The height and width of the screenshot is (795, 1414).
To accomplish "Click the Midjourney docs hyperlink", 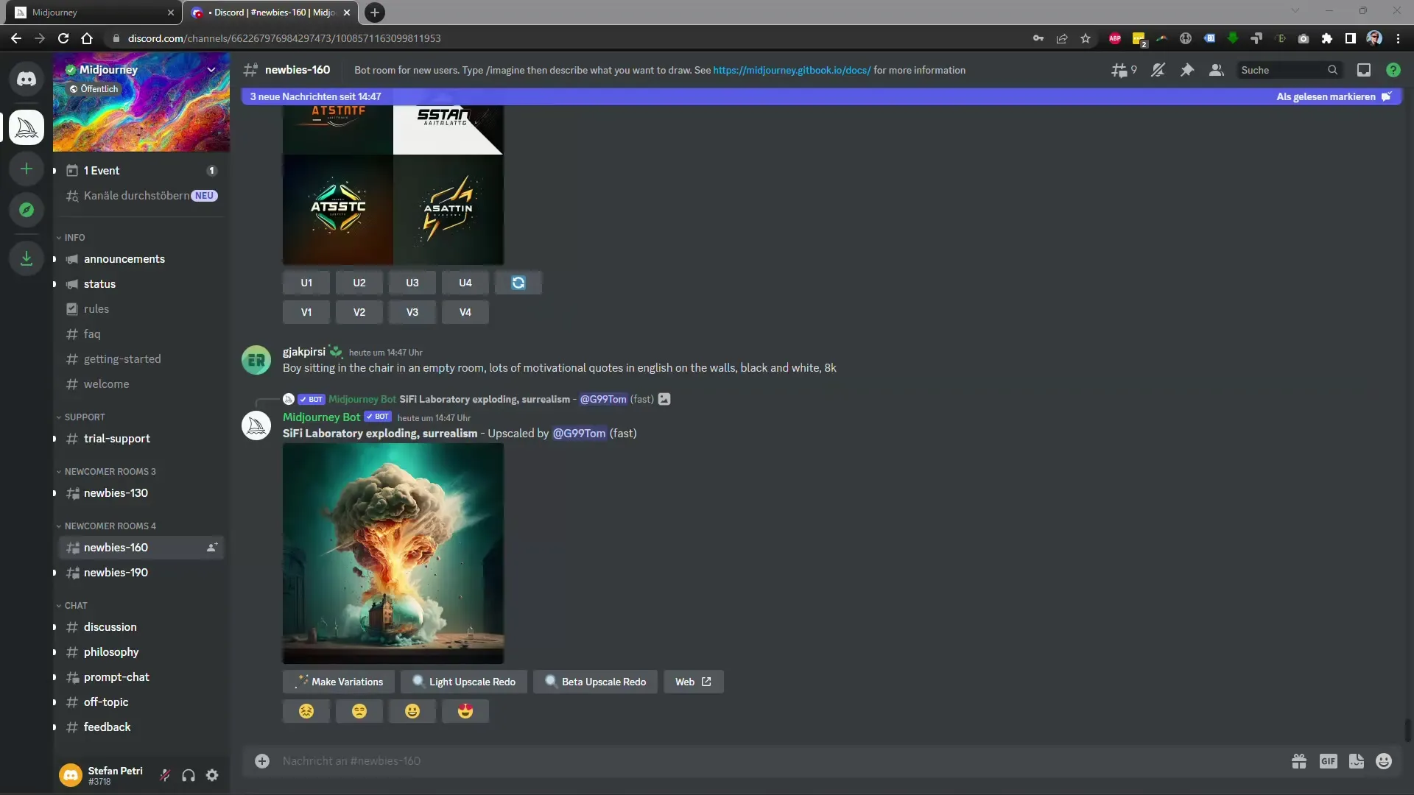I will [792, 69].
